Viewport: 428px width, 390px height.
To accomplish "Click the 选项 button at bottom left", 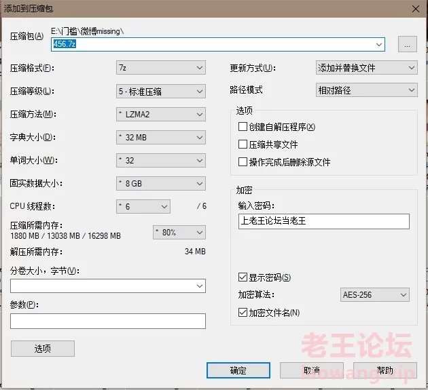I will pyautogui.click(x=43, y=349).
